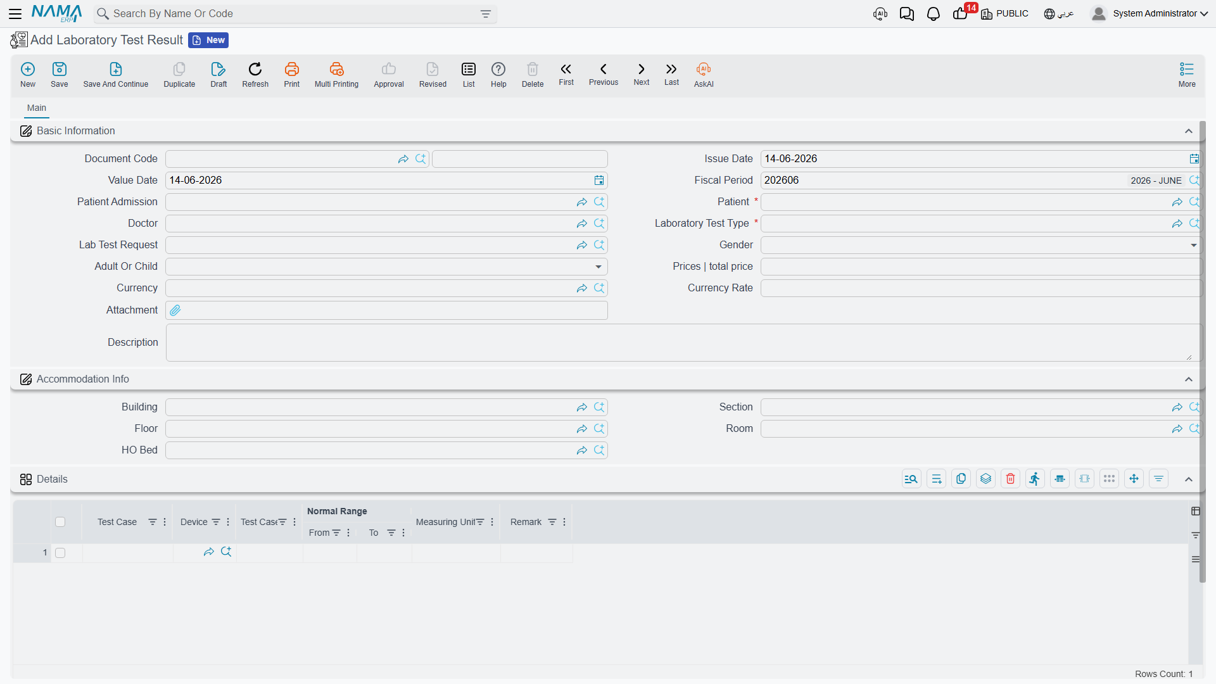
Task: Open the Adult Or Child dropdown
Action: click(598, 267)
